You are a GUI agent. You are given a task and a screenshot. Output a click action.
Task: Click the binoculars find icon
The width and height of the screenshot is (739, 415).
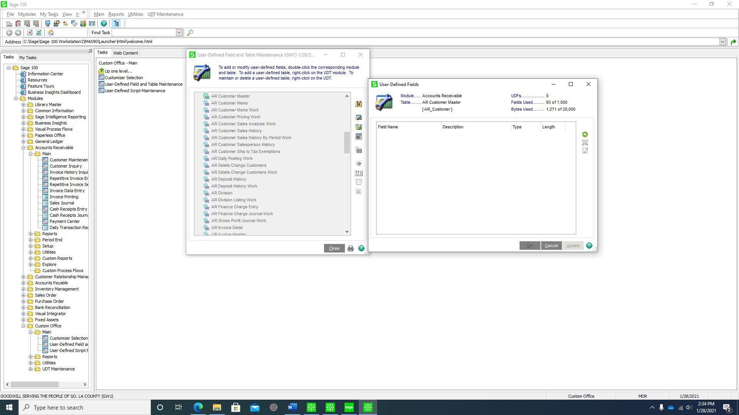pyautogui.click(x=358, y=104)
